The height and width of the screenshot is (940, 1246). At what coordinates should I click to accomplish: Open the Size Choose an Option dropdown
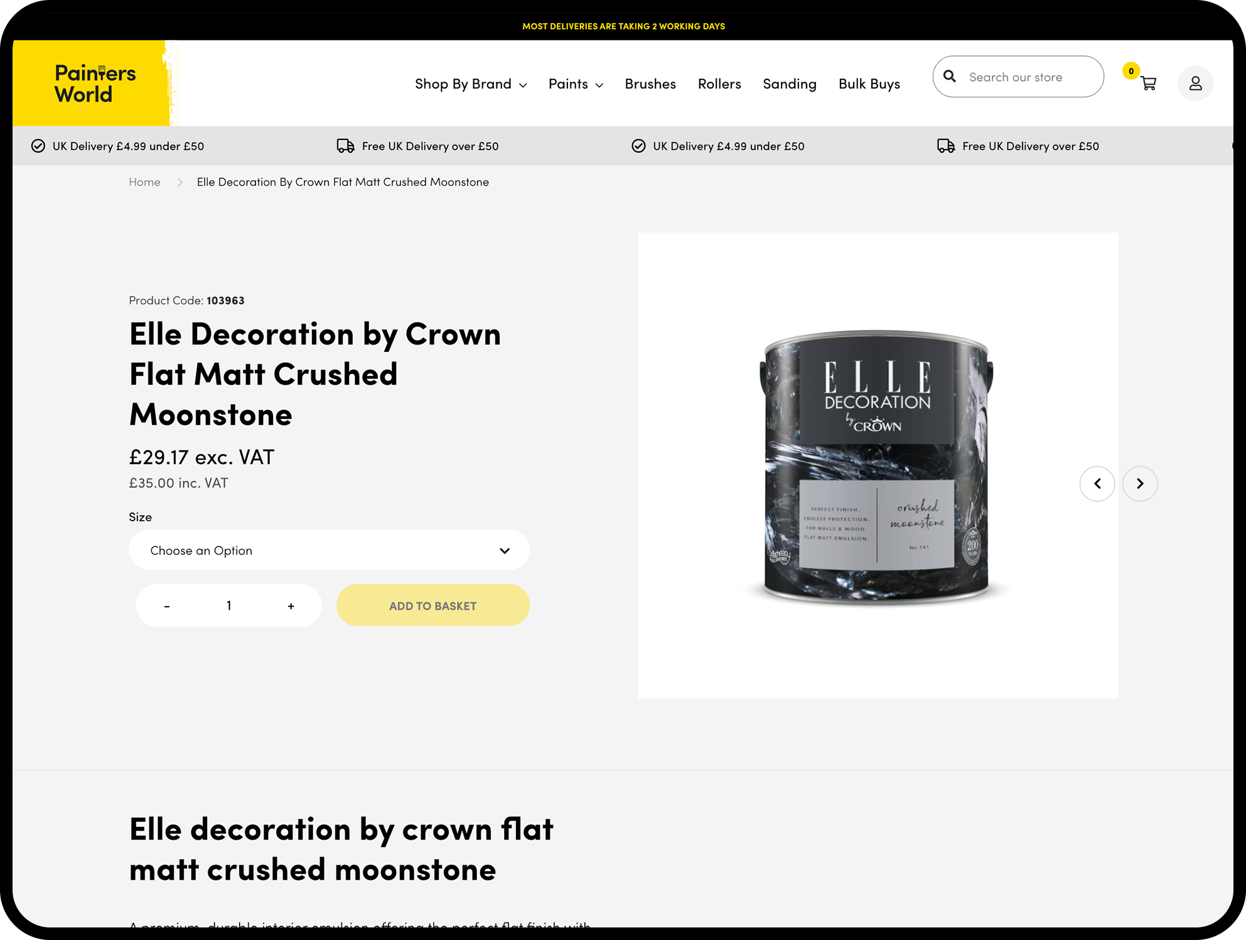[329, 550]
